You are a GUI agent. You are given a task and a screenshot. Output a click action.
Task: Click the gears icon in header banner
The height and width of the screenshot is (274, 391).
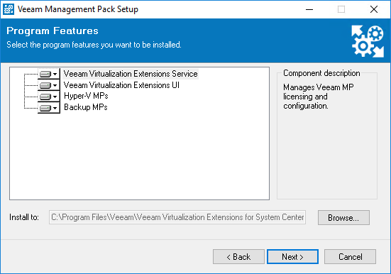[368, 41]
